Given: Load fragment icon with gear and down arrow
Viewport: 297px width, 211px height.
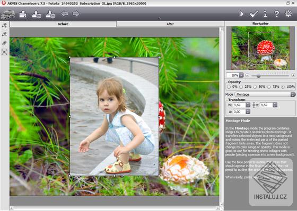Looking at the screenshot, I should [50, 14].
